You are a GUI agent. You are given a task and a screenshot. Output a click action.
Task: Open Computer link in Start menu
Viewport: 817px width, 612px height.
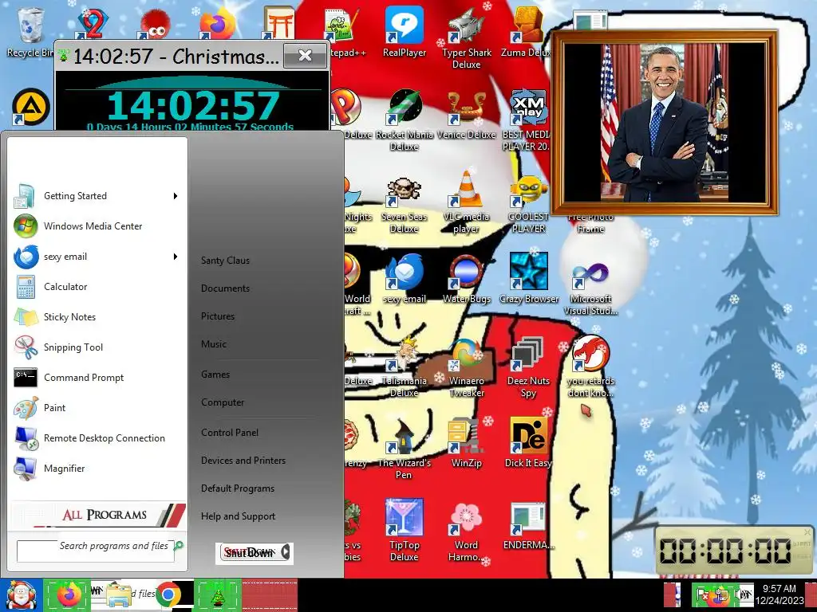click(223, 402)
